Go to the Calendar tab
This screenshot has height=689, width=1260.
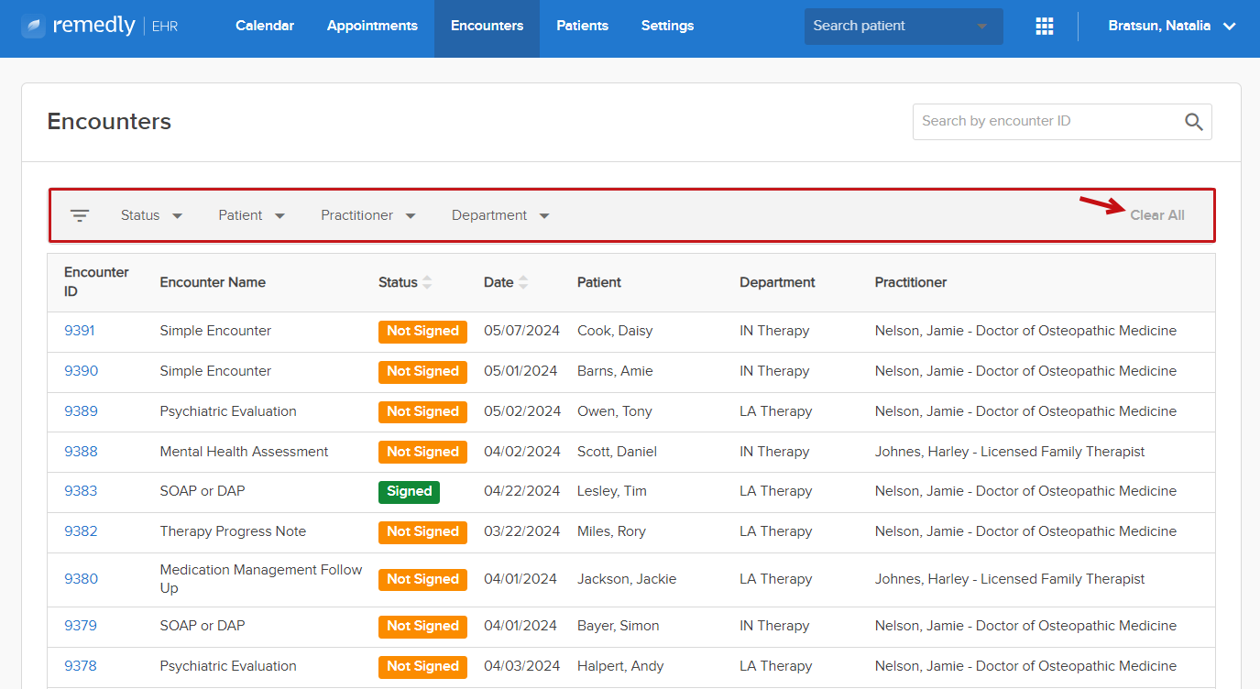pos(265,26)
